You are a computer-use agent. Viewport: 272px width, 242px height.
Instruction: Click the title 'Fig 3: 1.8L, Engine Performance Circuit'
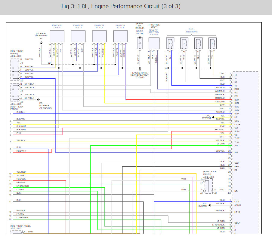point(121,6)
